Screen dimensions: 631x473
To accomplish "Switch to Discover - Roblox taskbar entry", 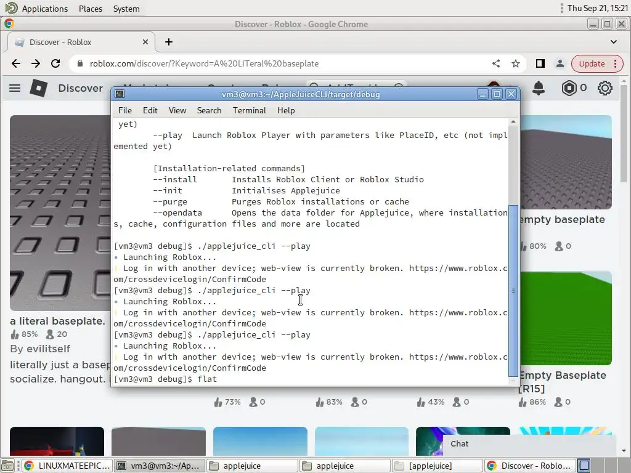I will [530, 466].
